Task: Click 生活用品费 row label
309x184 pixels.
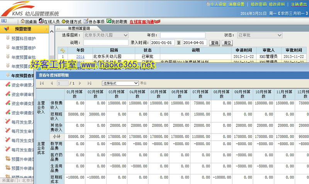Action: click(x=56, y=168)
